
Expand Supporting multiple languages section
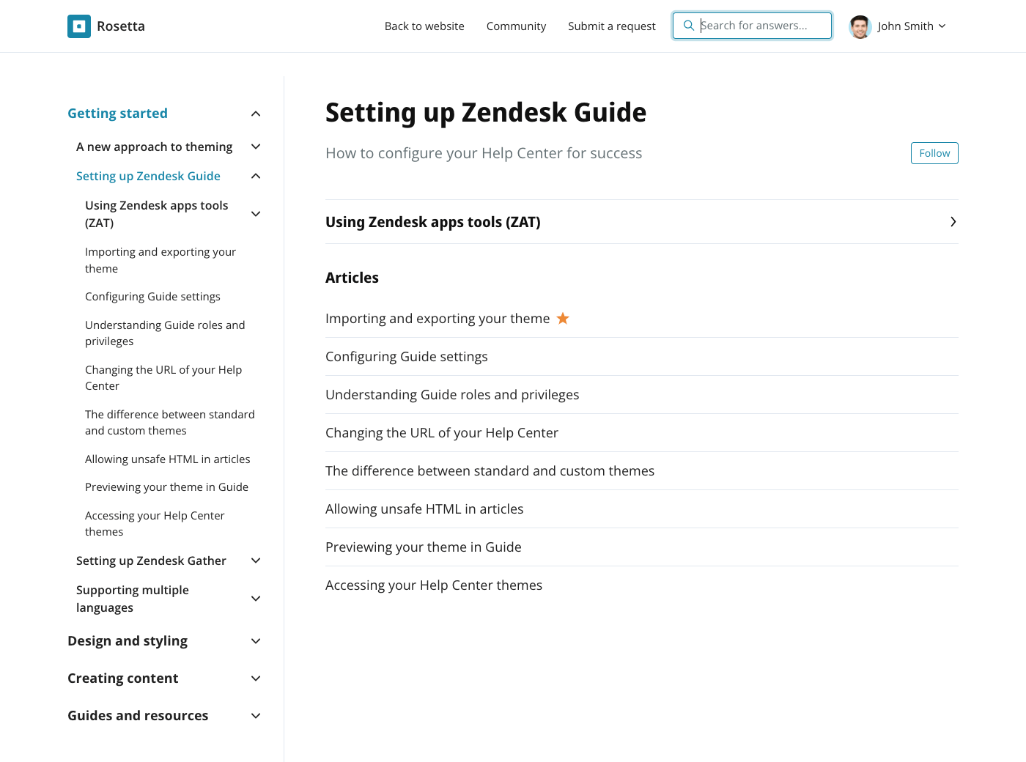click(x=256, y=599)
